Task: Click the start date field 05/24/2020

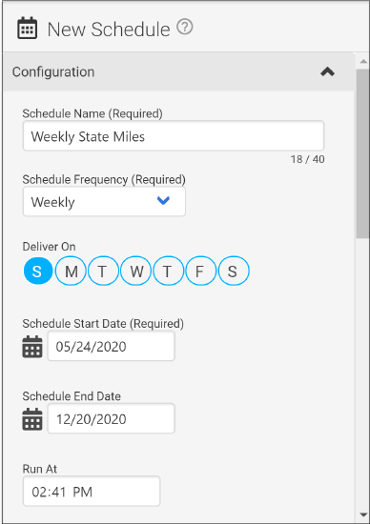Action: click(111, 346)
